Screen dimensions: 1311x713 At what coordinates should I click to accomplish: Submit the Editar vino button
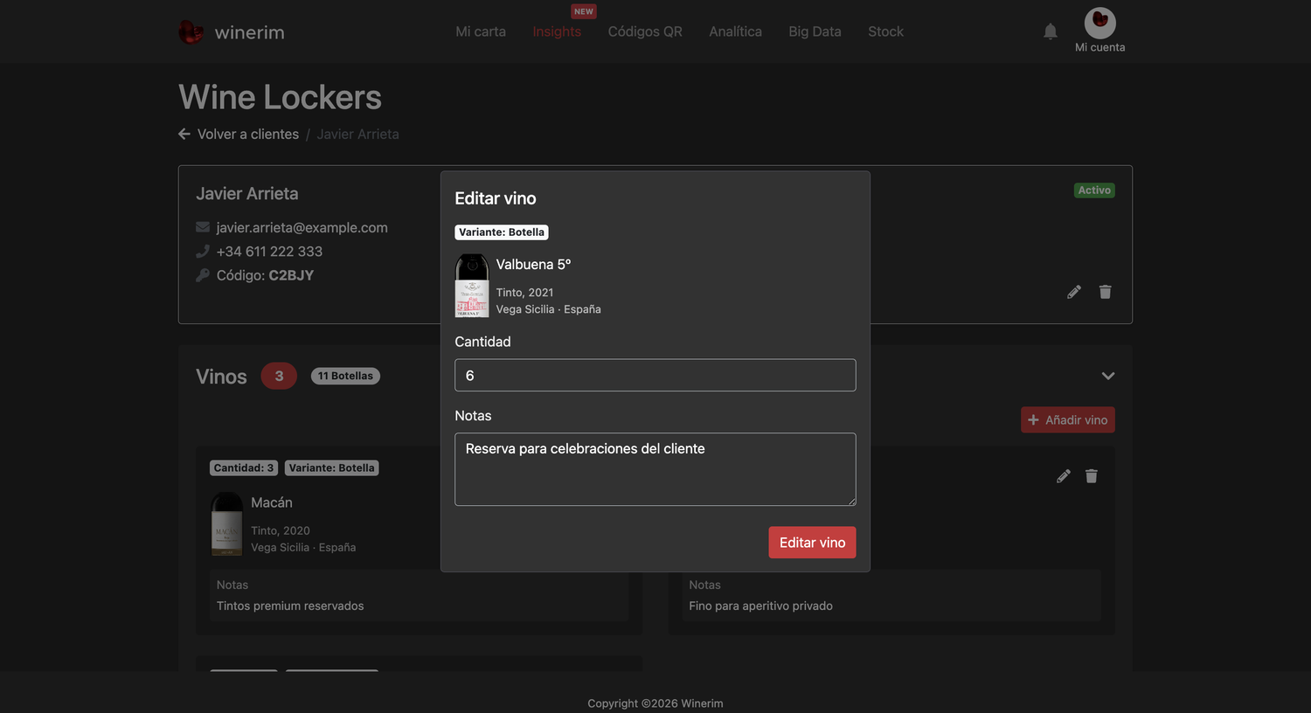click(812, 543)
